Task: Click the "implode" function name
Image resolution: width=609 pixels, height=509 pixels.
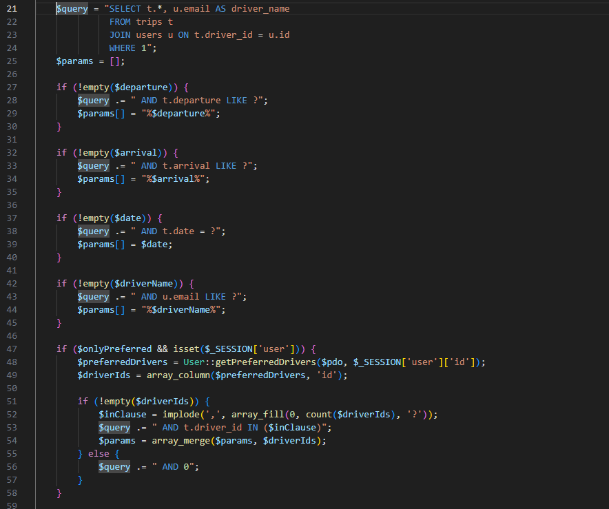Action: coord(181,415)
